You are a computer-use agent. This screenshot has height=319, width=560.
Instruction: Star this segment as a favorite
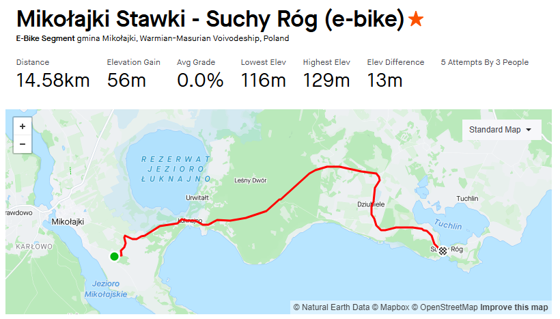pyautogui.click(x=416, y=20)
